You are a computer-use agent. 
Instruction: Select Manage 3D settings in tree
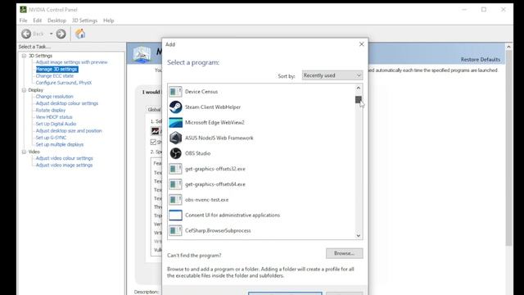[x=56, y=69]
